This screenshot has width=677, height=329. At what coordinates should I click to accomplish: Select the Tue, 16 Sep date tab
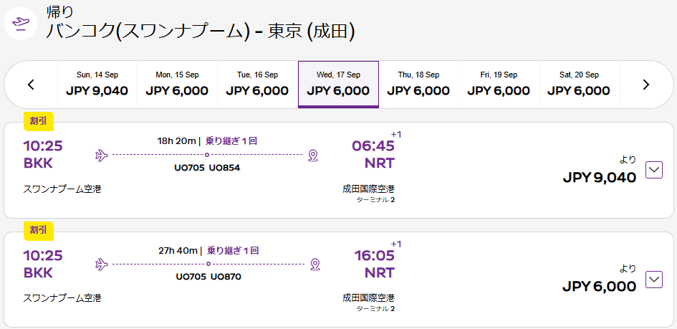coord(257,84)
